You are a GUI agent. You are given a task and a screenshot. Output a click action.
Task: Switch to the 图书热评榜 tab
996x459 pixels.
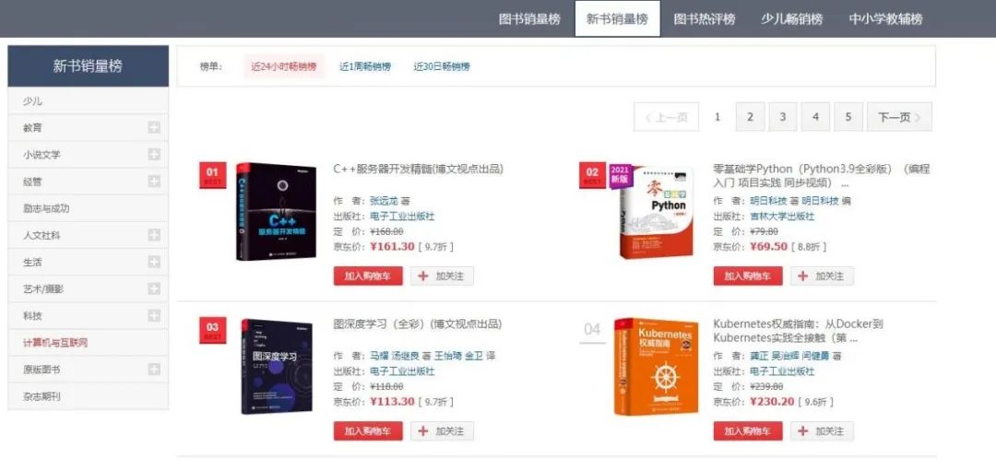click(705, 19)
